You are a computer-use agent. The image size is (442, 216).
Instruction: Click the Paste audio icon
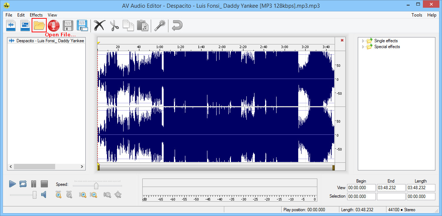(x=143, y=25)
